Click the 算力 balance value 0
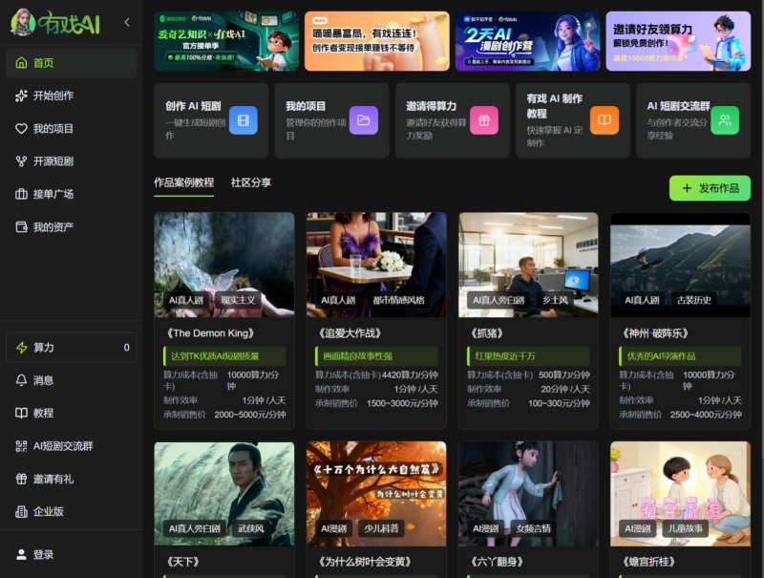 [127, 348]
